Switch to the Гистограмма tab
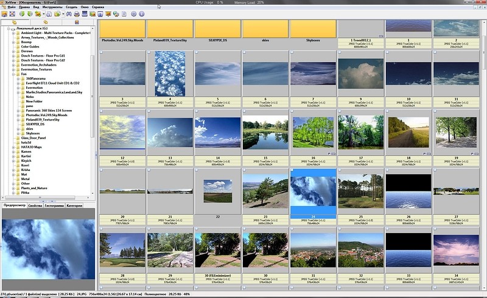 pyautogui.click(x=55, y=206)
